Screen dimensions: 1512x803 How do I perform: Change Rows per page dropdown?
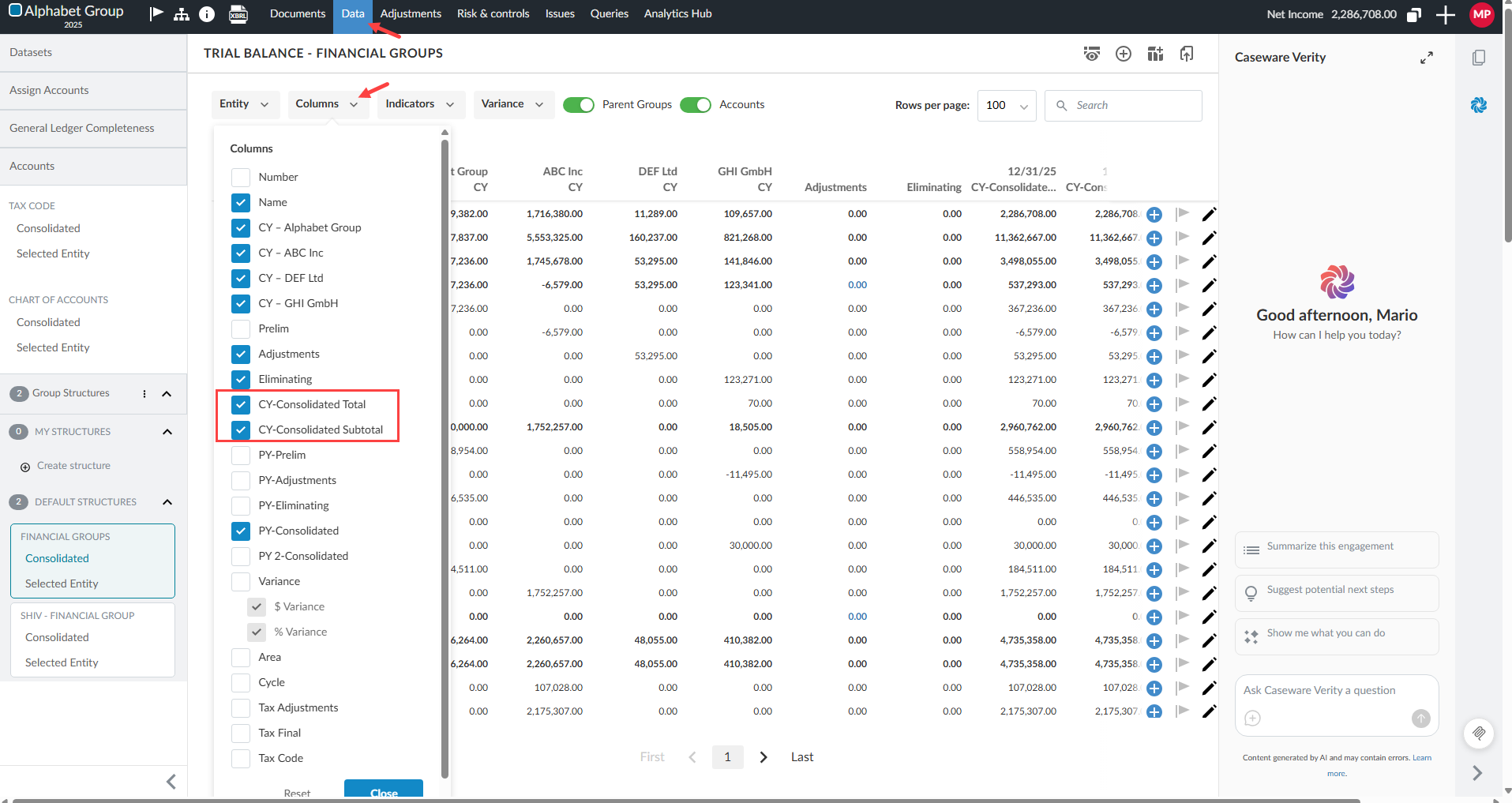pyautogui.click(x=1007, y=106)
